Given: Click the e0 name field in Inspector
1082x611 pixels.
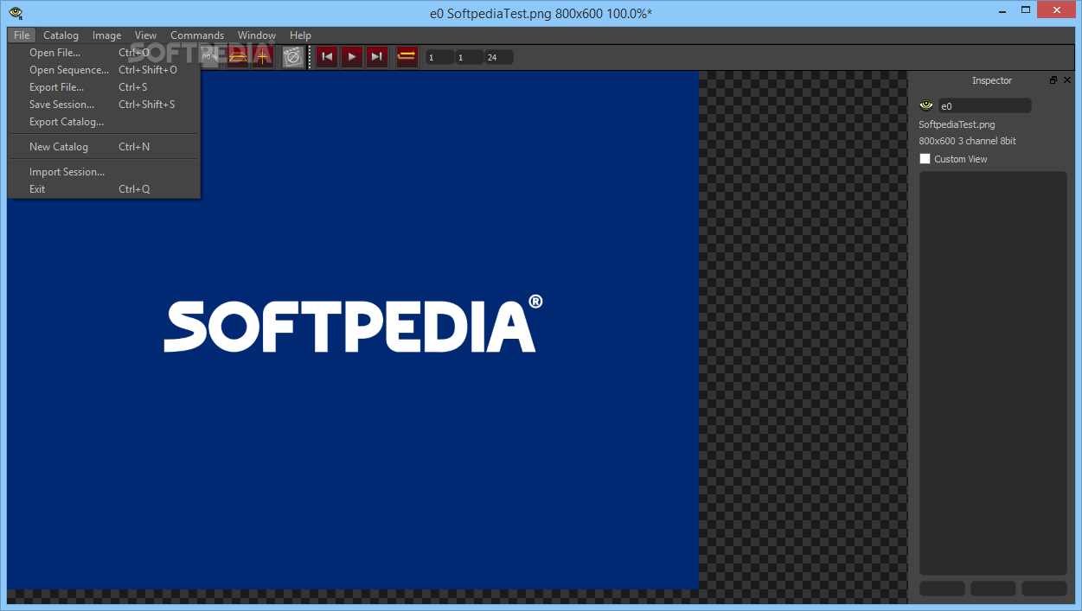Looking at the screenshot, I should tap(985, 105).
